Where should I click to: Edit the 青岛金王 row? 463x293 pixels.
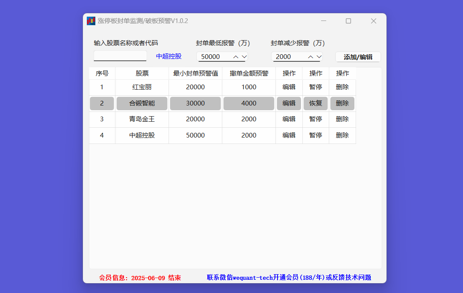[289, 119]
